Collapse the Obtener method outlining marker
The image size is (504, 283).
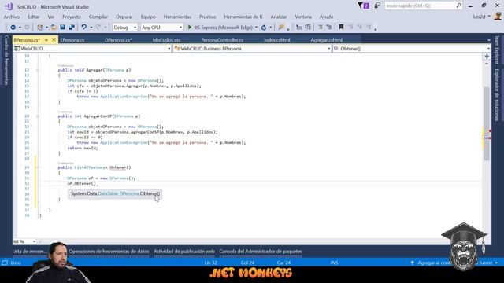pyautogui.click(x=38, y=167)
